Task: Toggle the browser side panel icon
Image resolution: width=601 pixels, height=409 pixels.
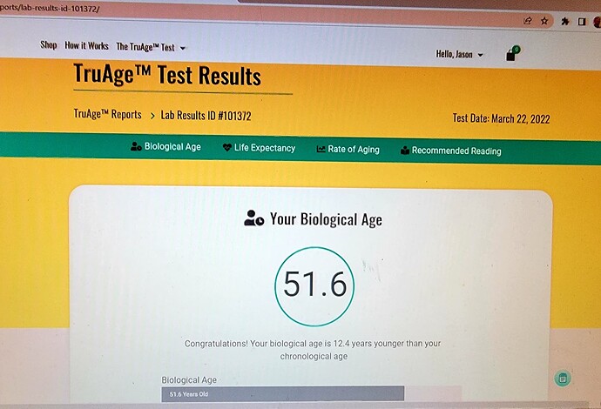Action: click(x=582, y=22)
